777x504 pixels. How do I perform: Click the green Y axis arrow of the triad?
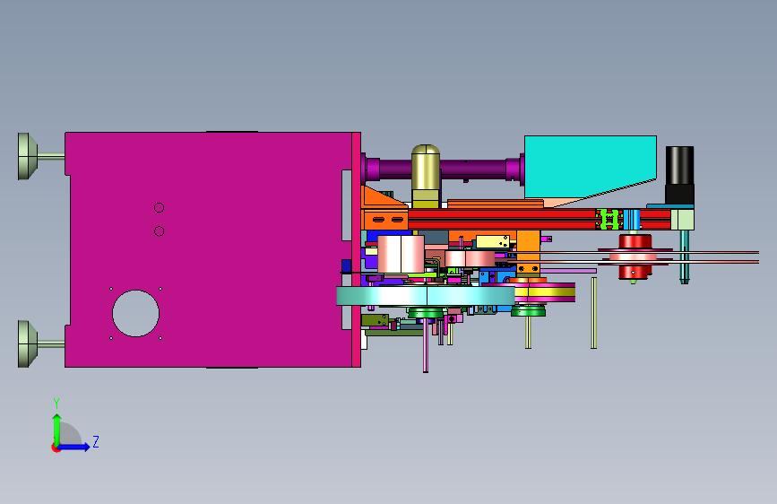(x=57, y=429)
